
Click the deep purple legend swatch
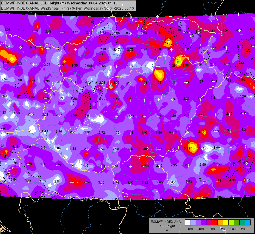(204, 222)
